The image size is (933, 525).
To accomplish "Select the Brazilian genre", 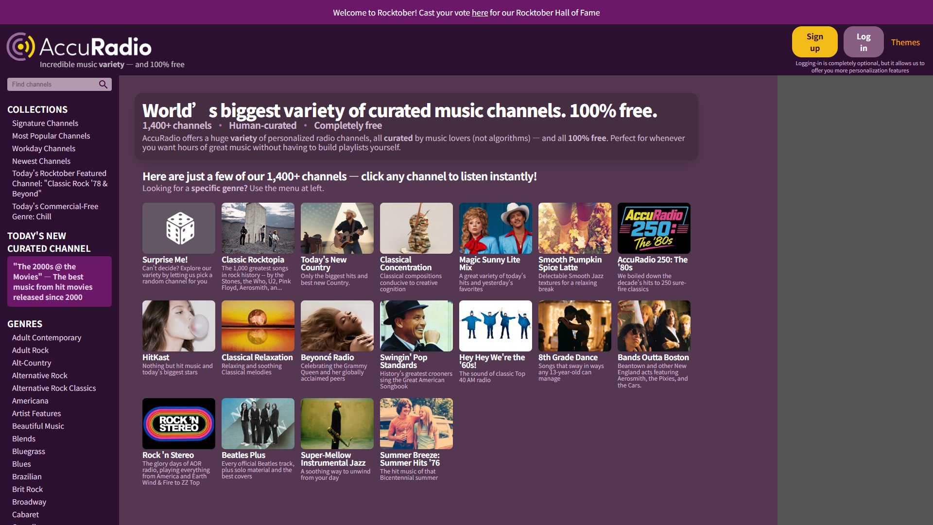I will coord(27,477).
